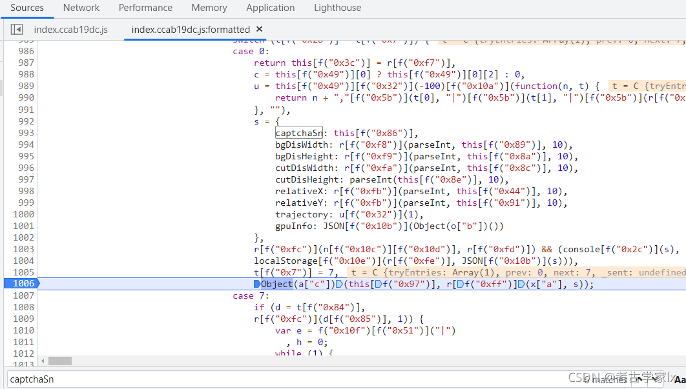This screenshot has width=686, height=389.
Task: Click the highlighted captchaSn property in code
Action: click(x=299, y=133)
